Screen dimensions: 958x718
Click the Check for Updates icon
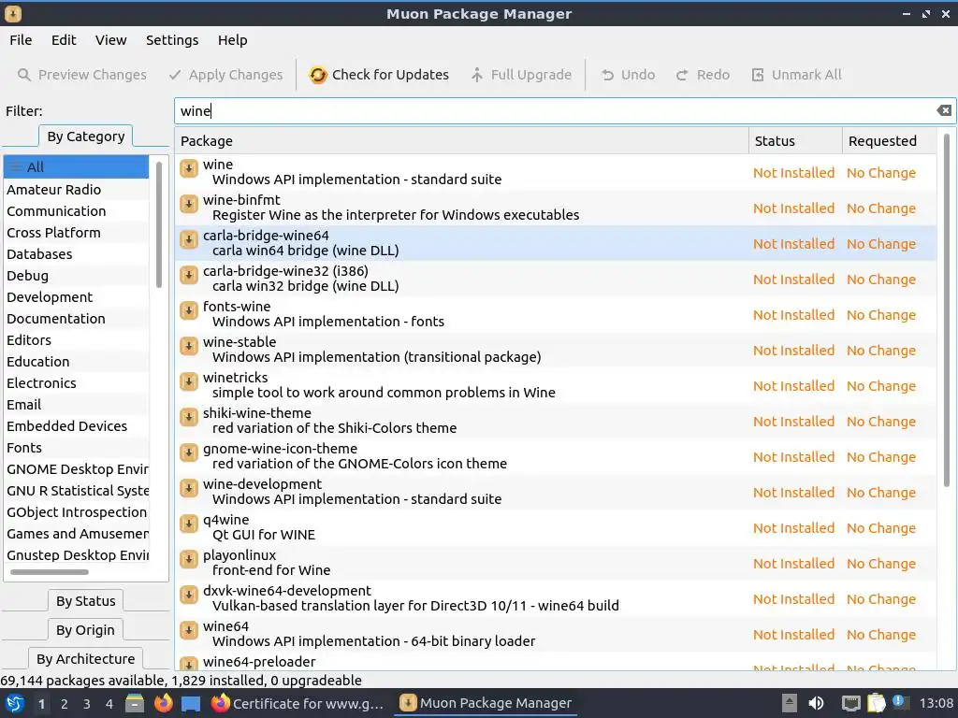point(318,75)
